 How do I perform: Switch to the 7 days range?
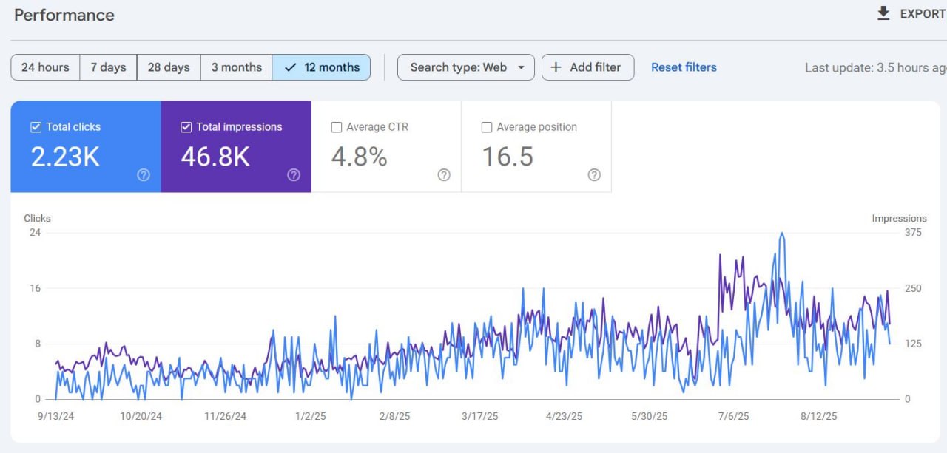pos(108,67)
